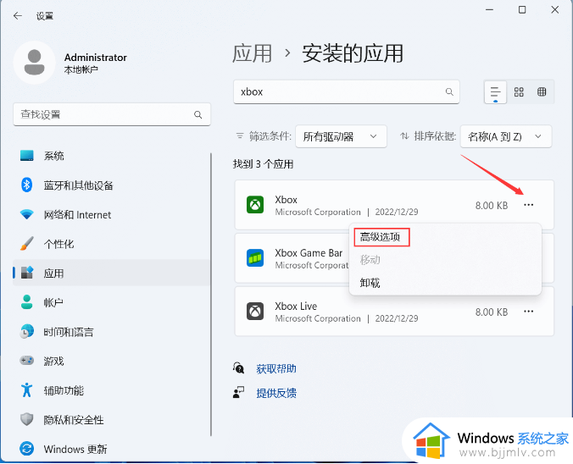The width and height of the screenshot is (573, 464).
Task: Click the search icon in Find settings box
Action: click(198, 114)
